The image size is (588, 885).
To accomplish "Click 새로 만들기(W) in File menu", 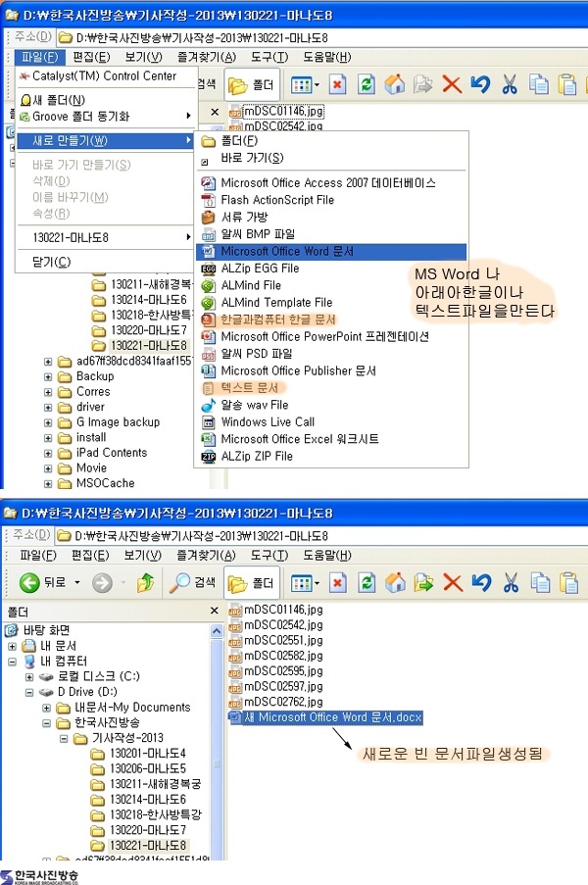I will click(x=105, y=140).
